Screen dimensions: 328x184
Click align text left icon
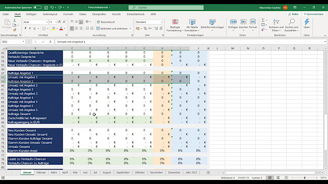point(72,28)
